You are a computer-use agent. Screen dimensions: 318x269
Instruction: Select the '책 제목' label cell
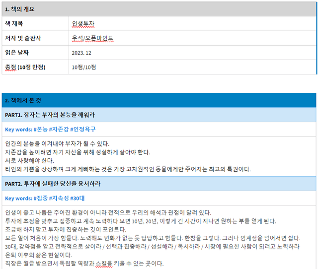(35, 24)
